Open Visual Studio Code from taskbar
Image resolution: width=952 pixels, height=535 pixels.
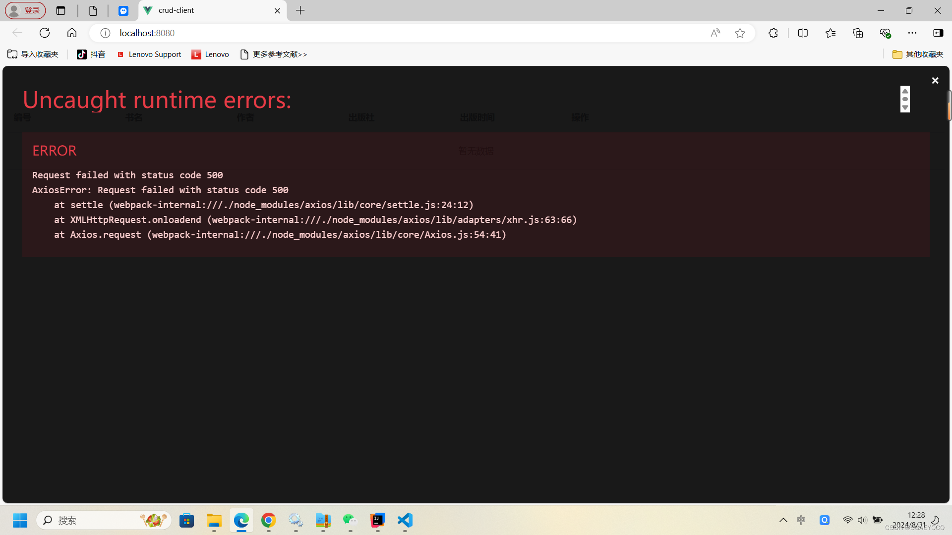(x=405, y=520)
